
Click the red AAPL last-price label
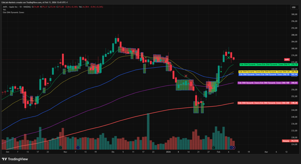(x=287, y=60)
